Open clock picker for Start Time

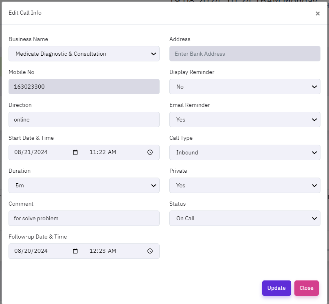[x=150, y=152]
